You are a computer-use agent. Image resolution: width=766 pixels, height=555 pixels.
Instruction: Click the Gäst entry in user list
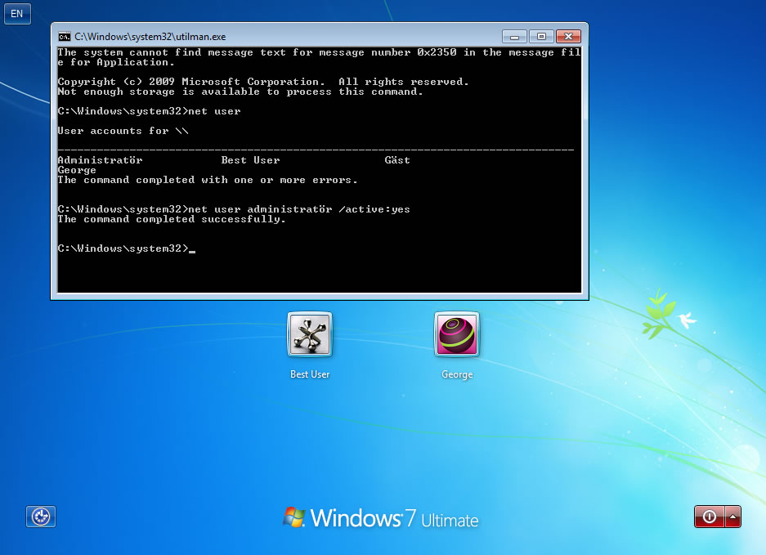point(397,160)
